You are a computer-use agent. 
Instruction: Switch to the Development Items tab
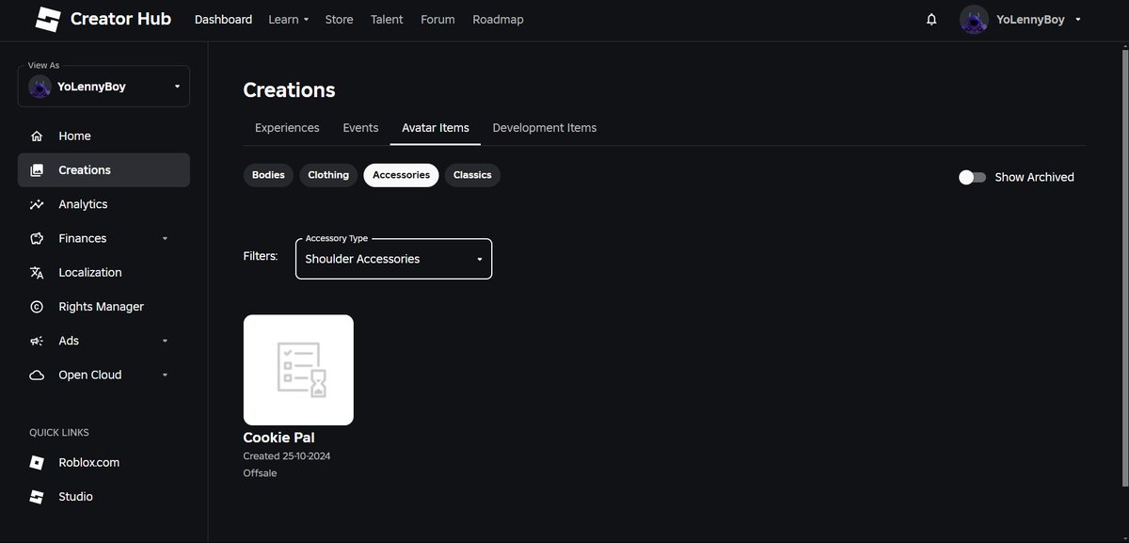point(545,126)
